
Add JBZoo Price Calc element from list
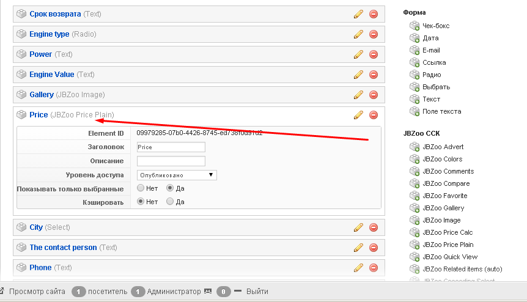point(447,232)
